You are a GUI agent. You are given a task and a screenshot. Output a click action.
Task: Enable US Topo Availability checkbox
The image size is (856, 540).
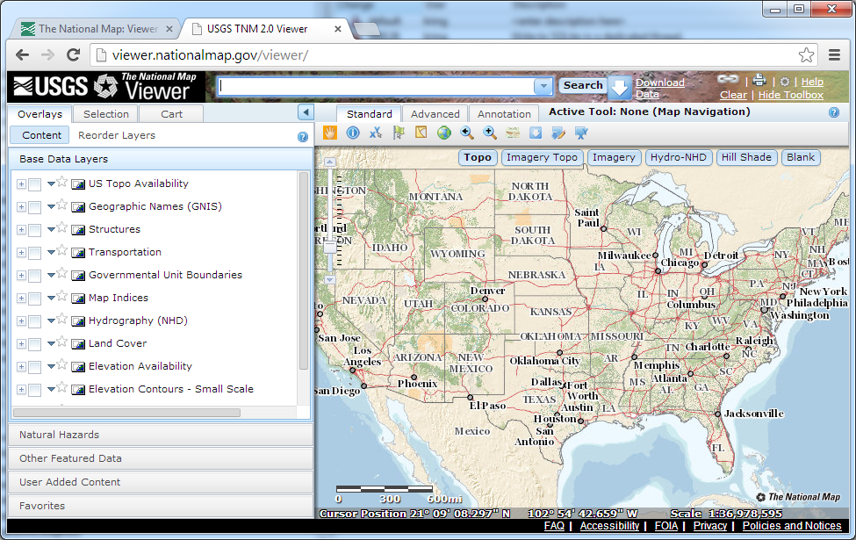[x=34, y=184]
